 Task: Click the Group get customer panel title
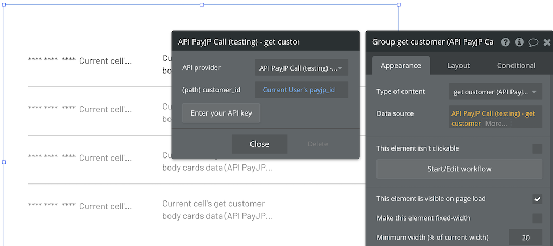(x=433, y=42)
